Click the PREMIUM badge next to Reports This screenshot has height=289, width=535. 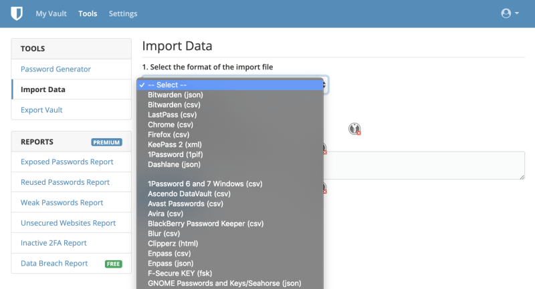coord(106,142)
